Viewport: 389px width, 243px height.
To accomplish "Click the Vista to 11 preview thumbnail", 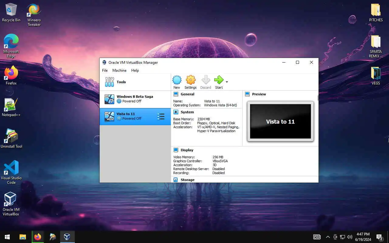I will (x=281, y=122).
